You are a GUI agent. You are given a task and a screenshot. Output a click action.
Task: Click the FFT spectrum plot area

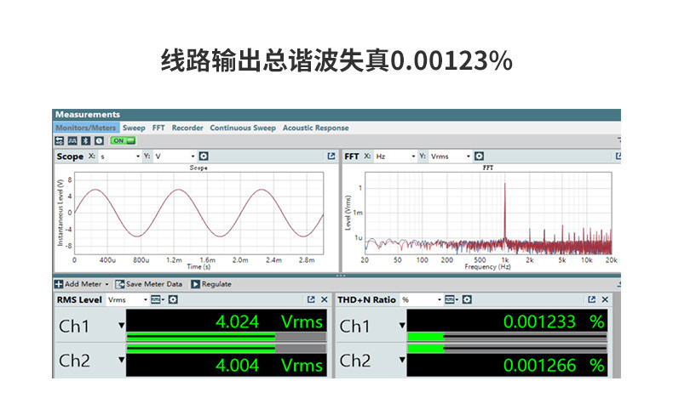[488, 213]
